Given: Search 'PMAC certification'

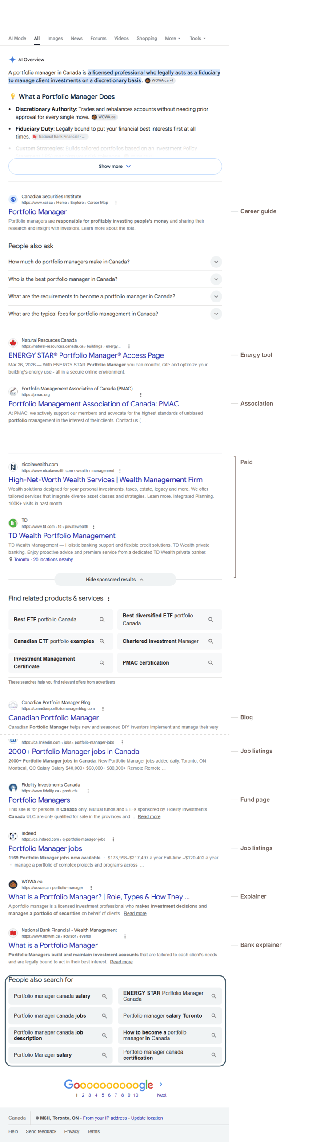Looking at the screenshot, I should [x=169, y=663].
